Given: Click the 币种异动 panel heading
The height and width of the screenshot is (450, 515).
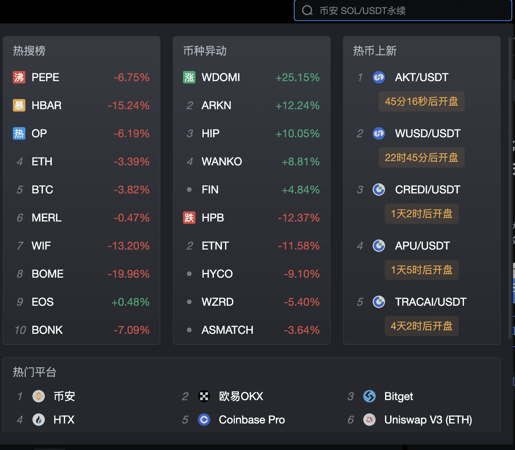Looking at the screenshot, I should (205, 51).
